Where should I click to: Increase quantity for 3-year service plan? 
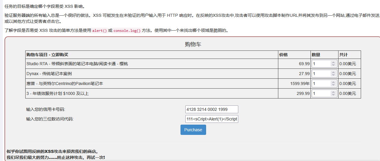(333, 92)
